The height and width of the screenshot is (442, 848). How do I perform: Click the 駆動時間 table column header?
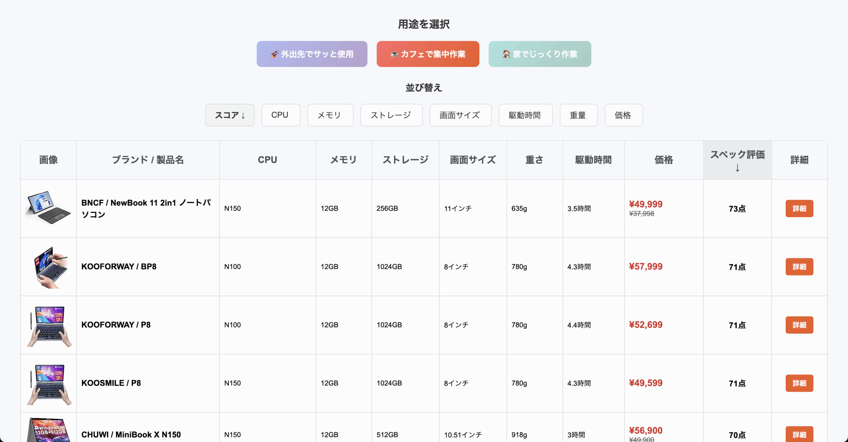[593, 160]
